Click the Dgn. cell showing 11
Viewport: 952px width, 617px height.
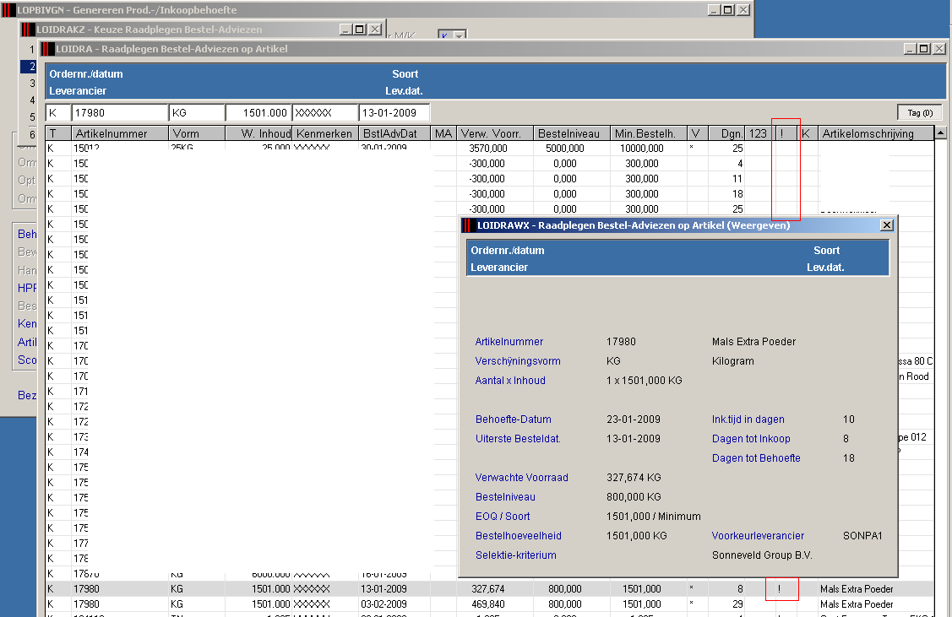737,179
